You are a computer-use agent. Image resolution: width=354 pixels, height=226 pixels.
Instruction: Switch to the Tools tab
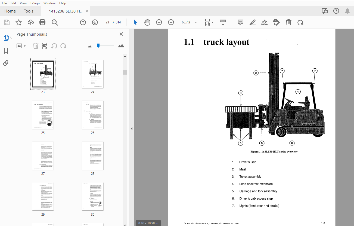coord(29,11)
